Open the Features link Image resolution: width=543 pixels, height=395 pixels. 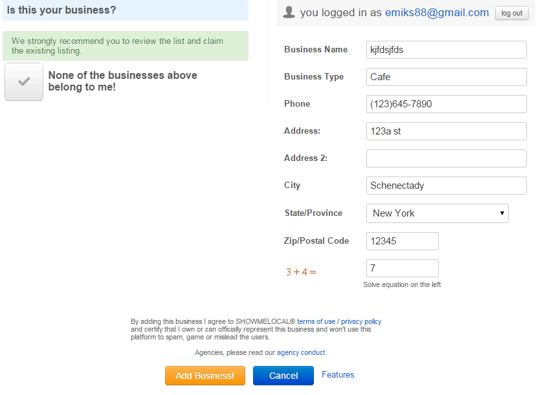click(338, 374)
